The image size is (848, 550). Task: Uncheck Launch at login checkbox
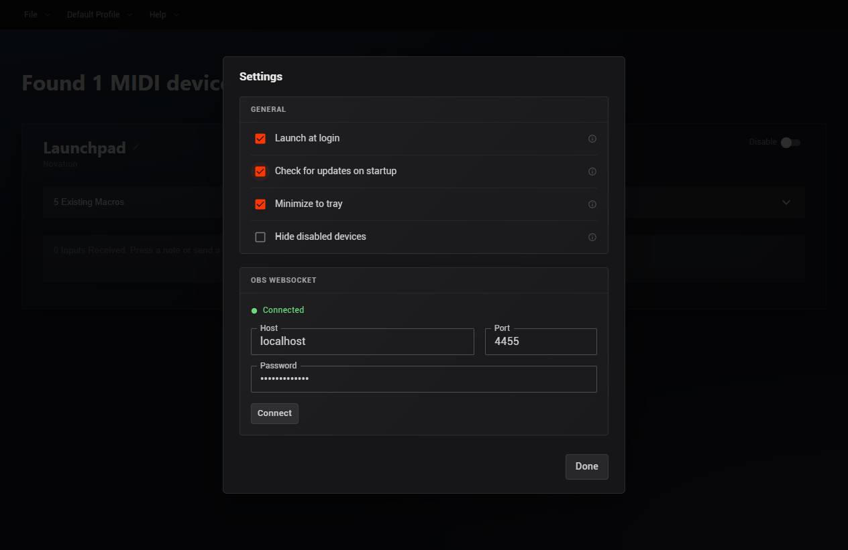260,139
